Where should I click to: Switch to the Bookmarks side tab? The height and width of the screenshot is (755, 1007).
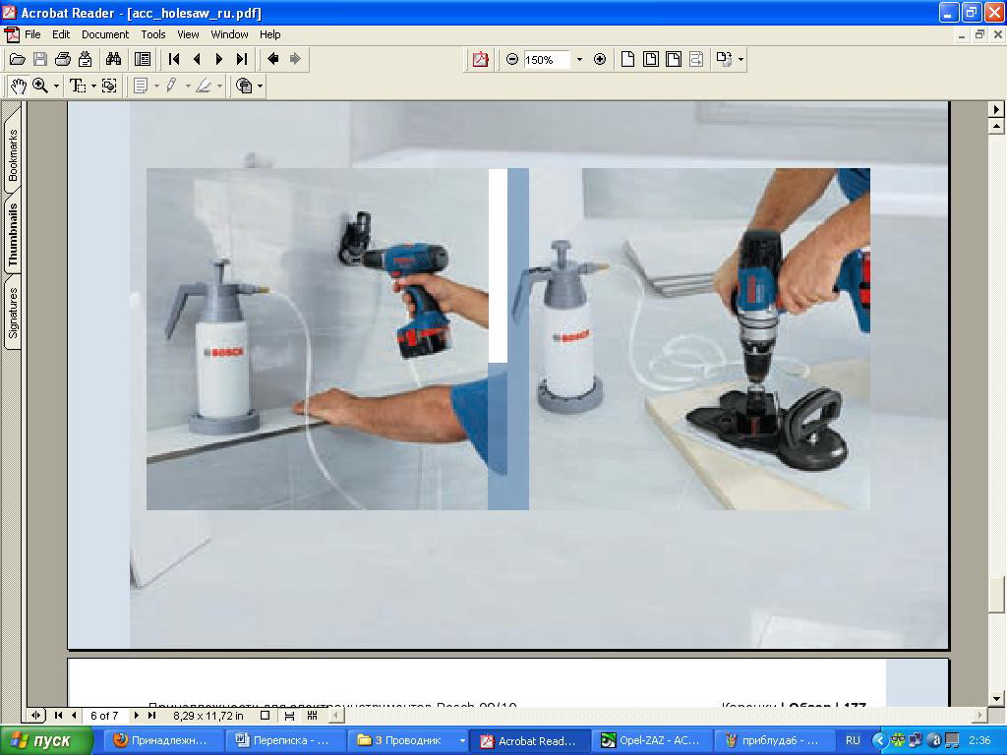(13, 154)
